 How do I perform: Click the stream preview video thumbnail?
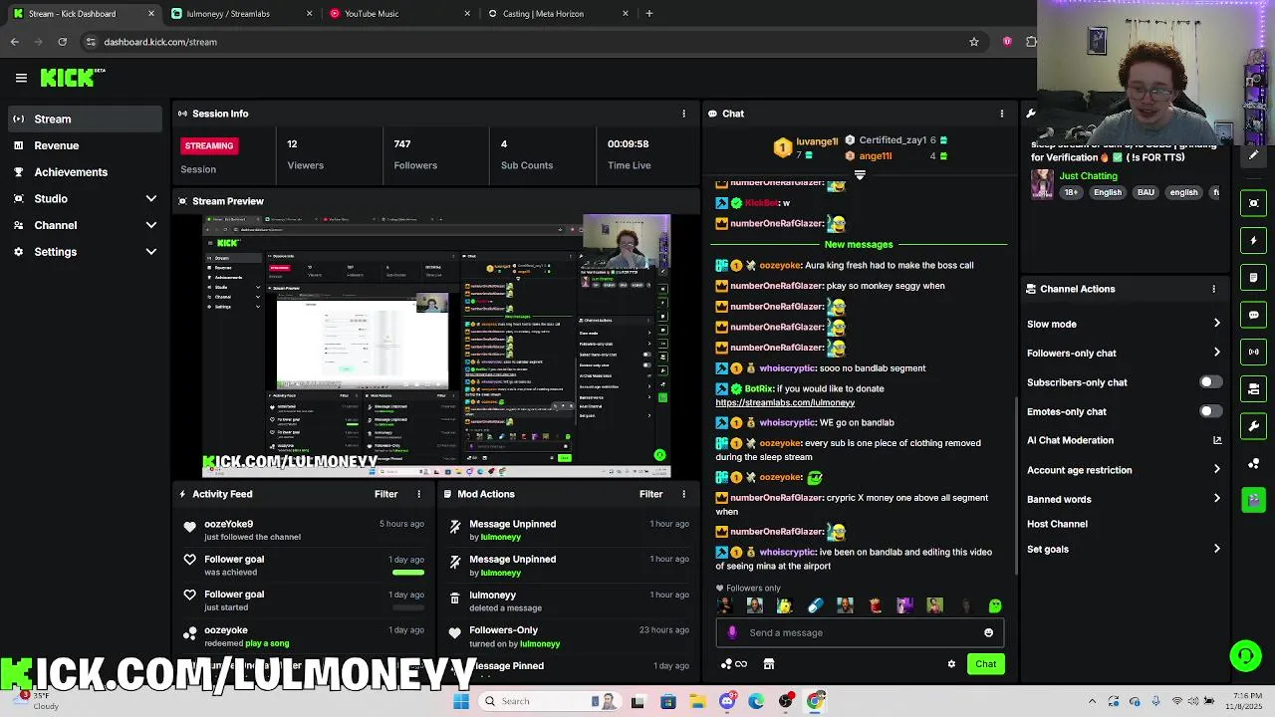pyautogui.click(x=436, y=346)
